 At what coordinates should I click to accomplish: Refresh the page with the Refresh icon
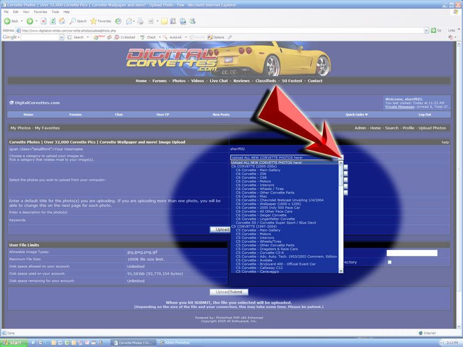[53, 21]
